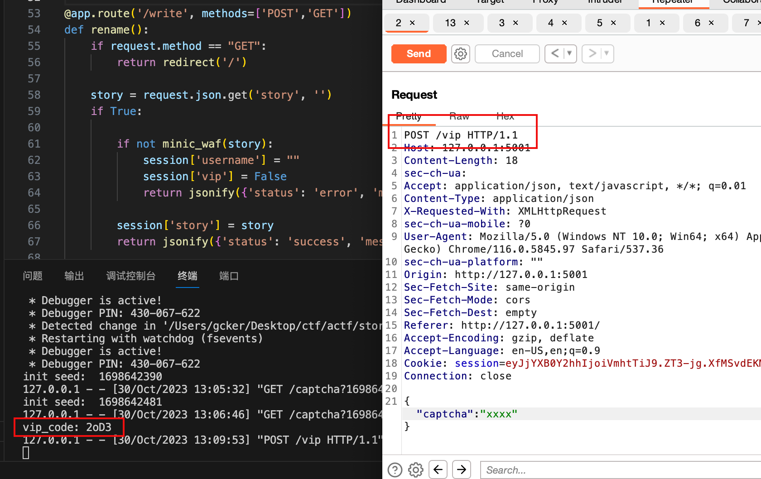Close Repeater tab 4

(564, 23)
